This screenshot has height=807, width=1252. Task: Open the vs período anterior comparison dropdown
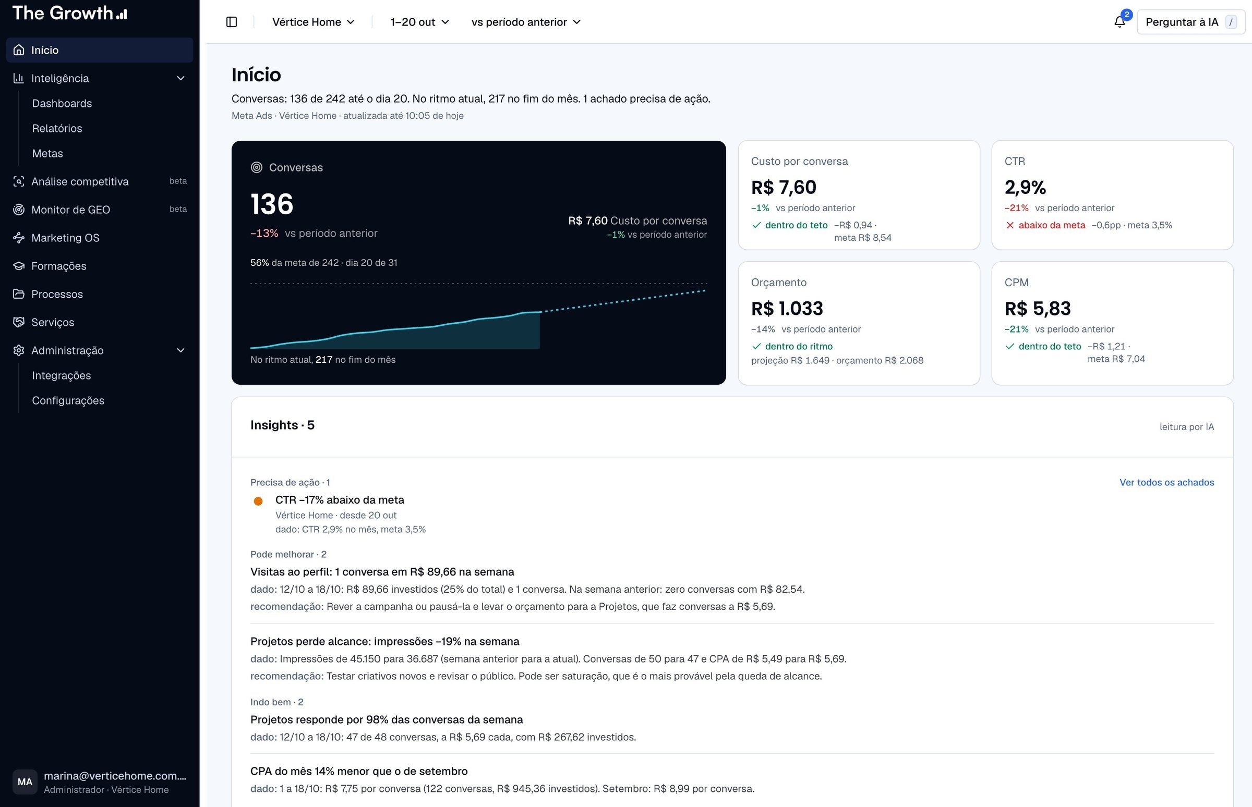tap(526, 22)
